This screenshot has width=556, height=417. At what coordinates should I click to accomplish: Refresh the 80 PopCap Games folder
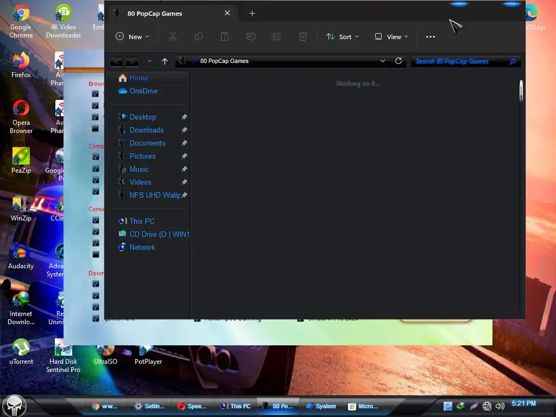point(398,61)
